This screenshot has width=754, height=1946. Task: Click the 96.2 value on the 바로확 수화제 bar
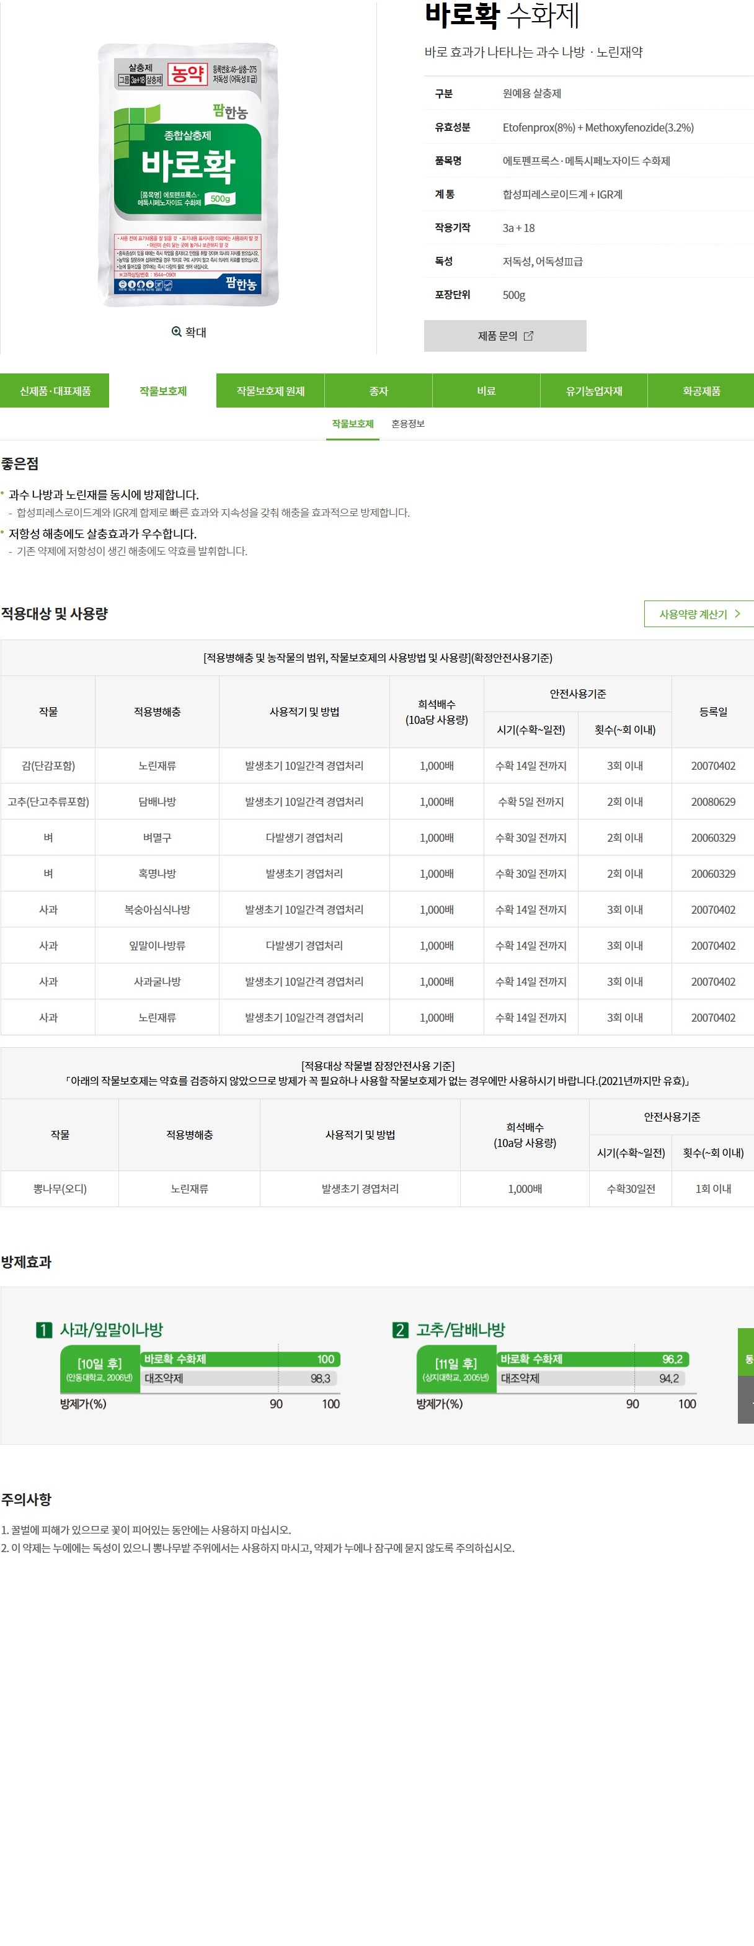672,1359
